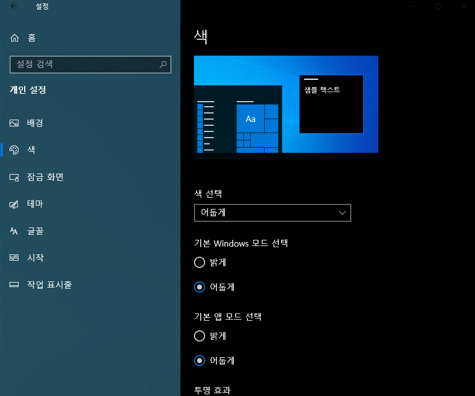
Task: Click the 글꼴 font icon
Action: click(14, 231)
